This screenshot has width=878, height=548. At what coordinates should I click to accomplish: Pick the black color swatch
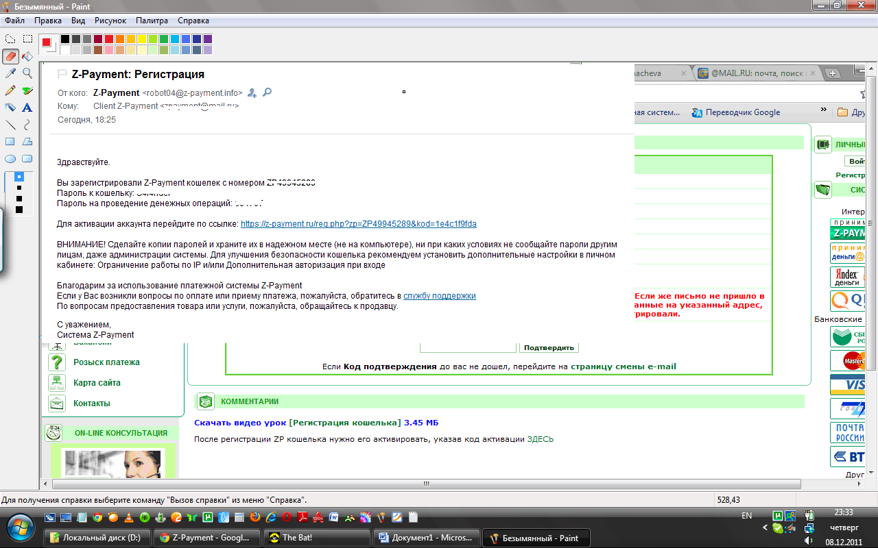[65, 39]
